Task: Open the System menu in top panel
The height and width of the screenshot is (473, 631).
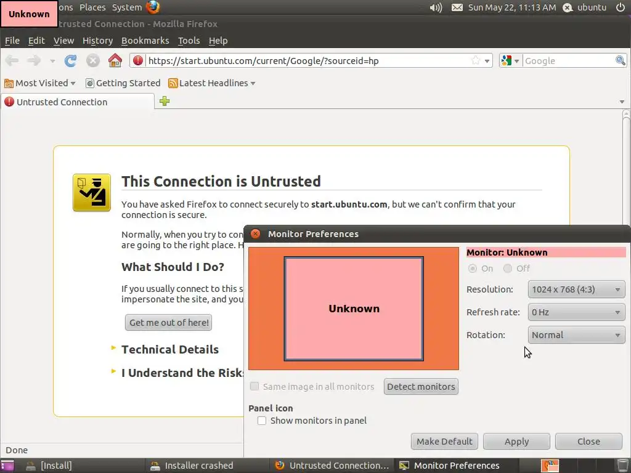Action: pyautogui.click(x=127, y=7)
